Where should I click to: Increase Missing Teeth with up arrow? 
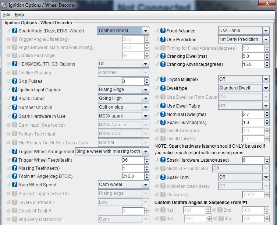[147, 166]
